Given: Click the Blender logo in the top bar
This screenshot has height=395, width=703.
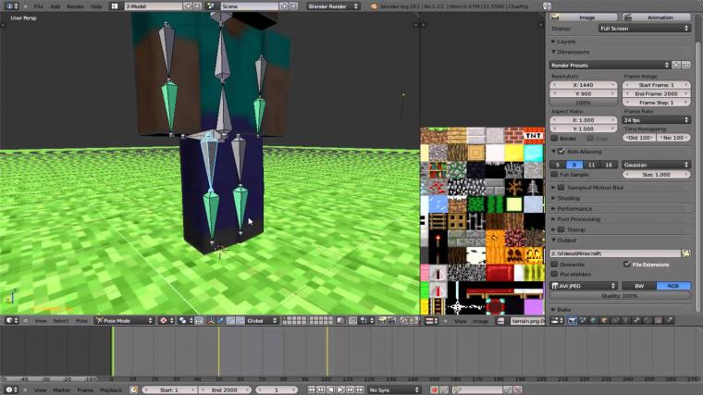Looking at the screenshot, I should 374,6.
